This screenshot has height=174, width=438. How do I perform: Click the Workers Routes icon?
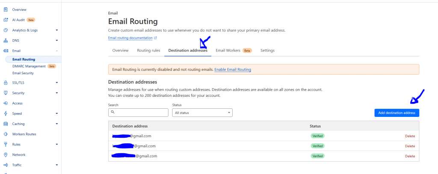(6, 134)
